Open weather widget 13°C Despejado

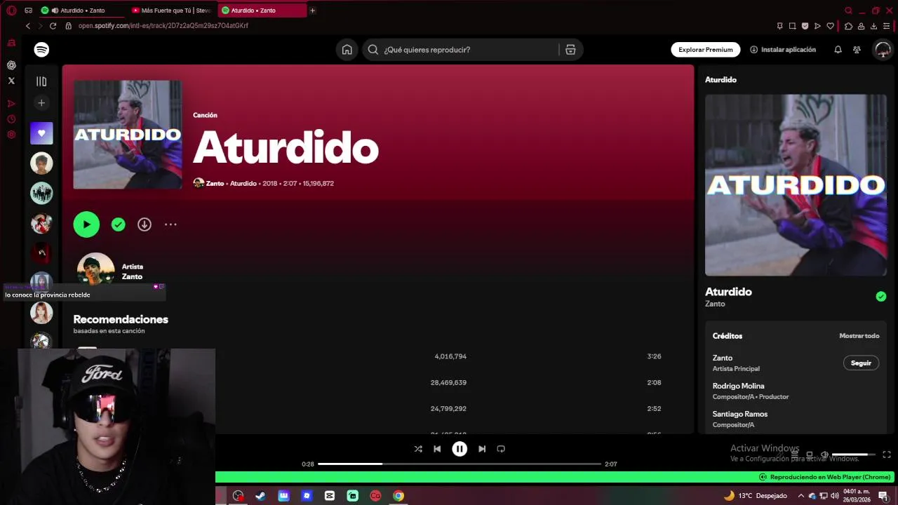coord(755,496)
